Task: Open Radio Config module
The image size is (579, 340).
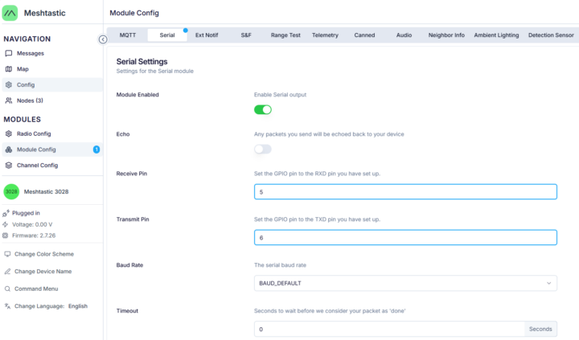Action: pyautogui.click(x=52, y=133)
